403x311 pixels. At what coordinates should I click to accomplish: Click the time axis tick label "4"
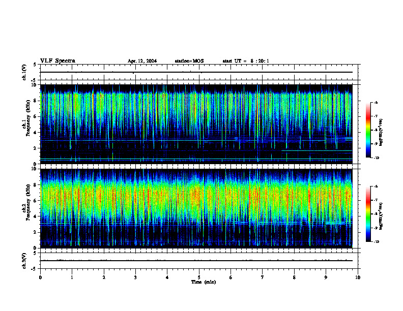click(x=167, y=277)
